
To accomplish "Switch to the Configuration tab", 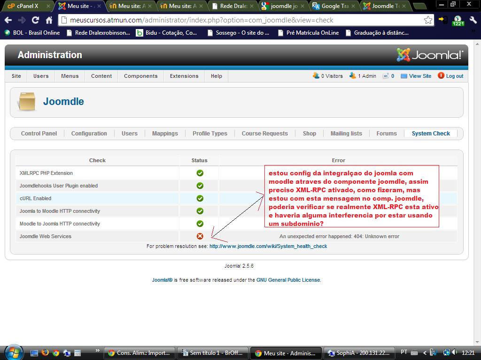I will coord(89,134).
